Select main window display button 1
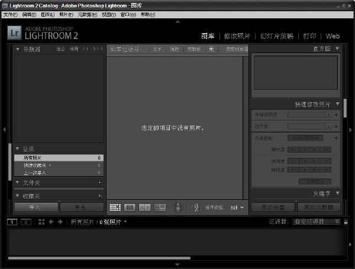 (x=12, y=222)
